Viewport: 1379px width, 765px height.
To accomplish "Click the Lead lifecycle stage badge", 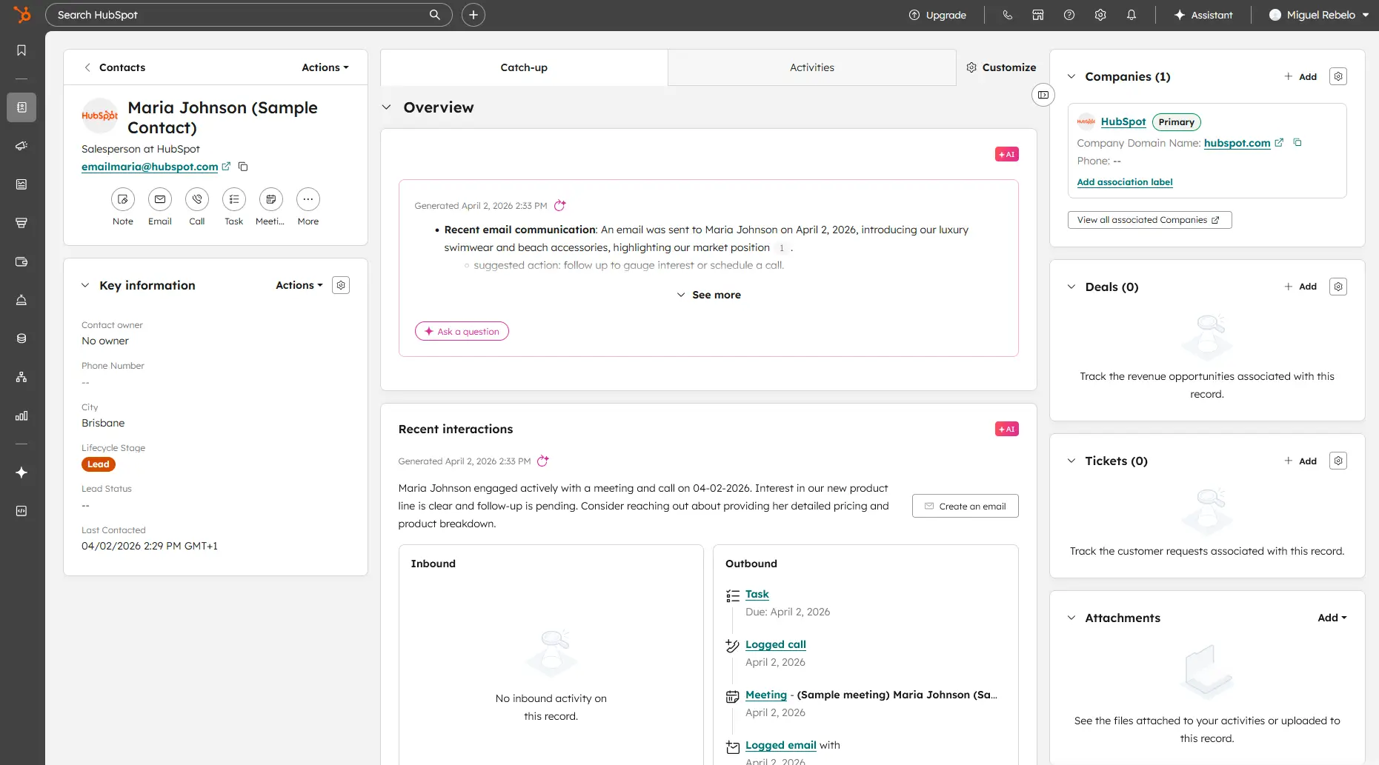I will coord(99,464).
